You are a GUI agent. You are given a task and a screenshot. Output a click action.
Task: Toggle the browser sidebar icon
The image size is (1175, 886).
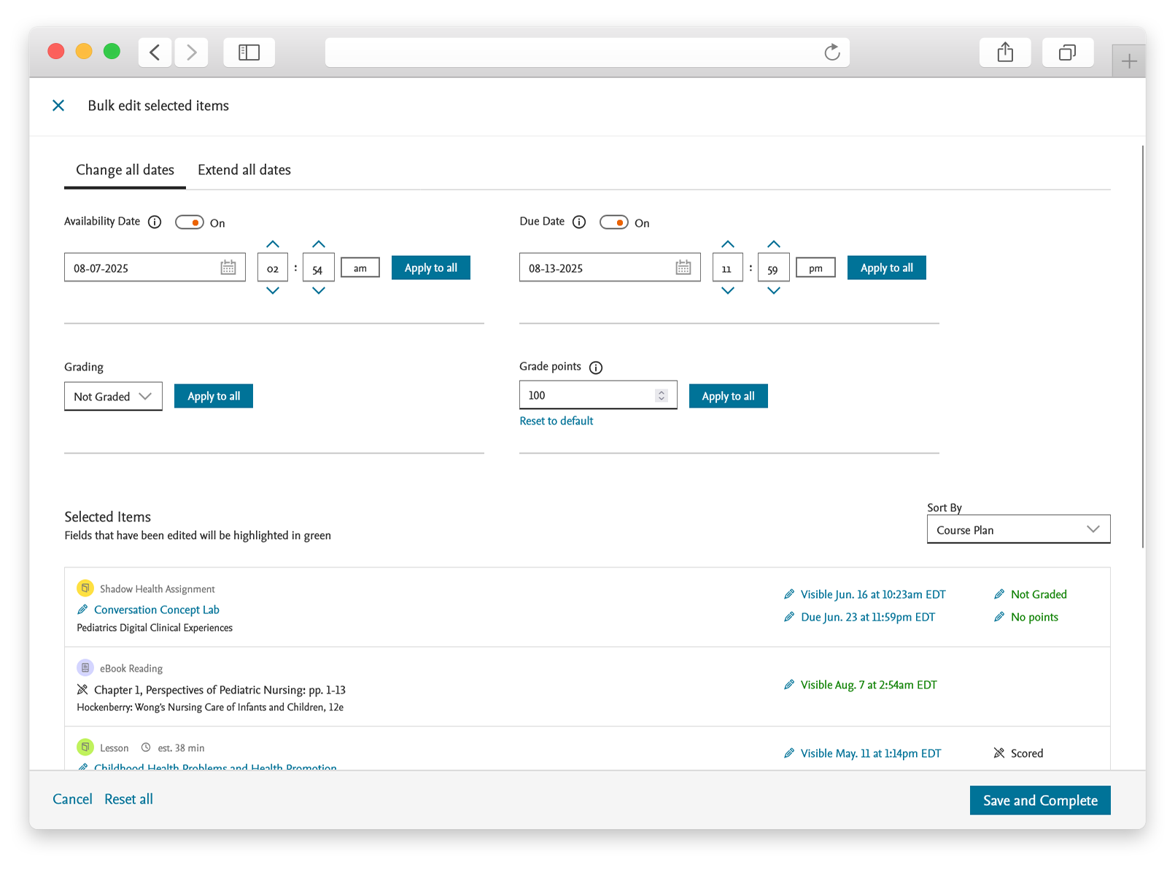point(249,53)
